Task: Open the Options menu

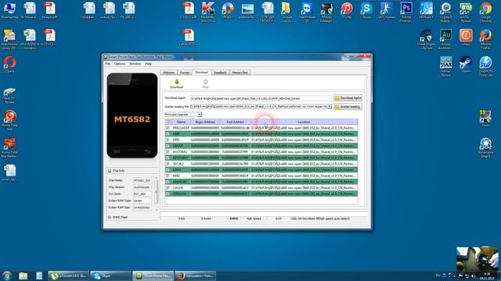Action: 120,64
